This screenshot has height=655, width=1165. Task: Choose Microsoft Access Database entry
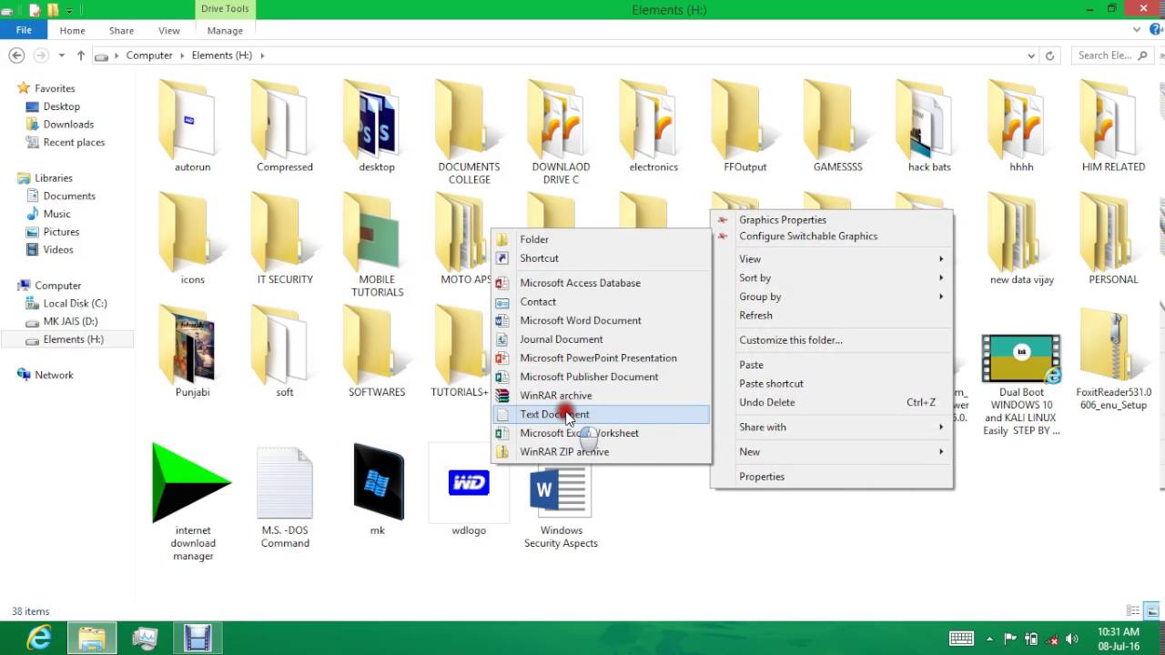[601, 283]
